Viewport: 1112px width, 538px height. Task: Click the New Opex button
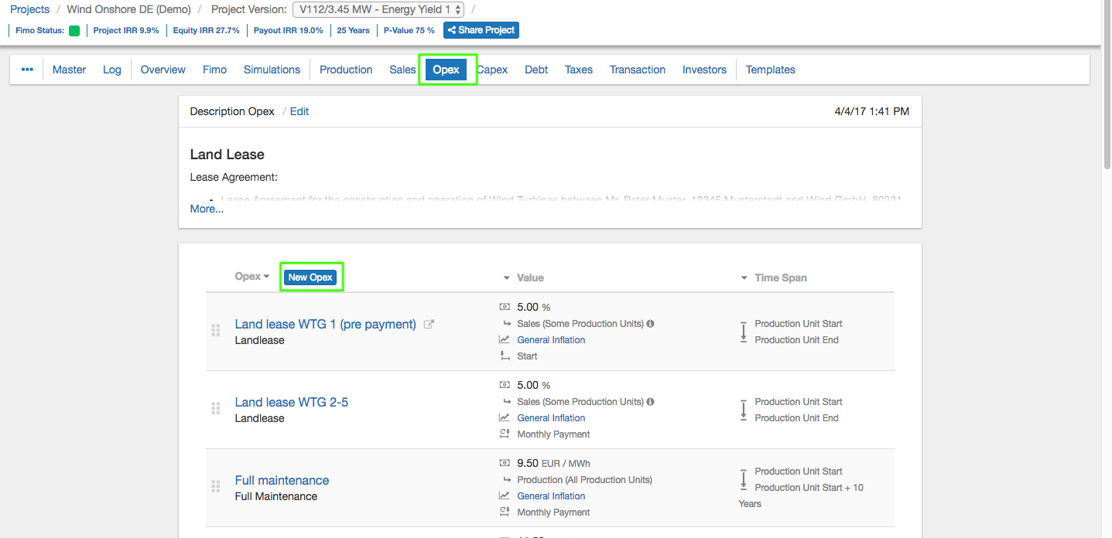310,278
